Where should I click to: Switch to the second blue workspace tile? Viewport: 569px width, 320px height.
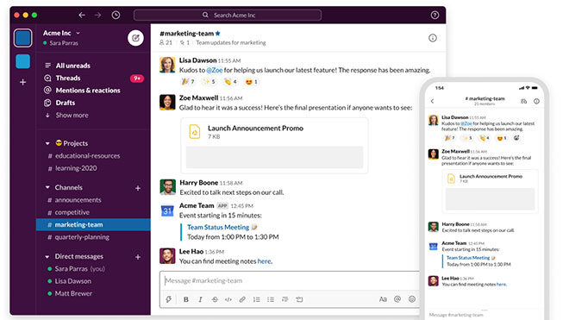point(23,61)
